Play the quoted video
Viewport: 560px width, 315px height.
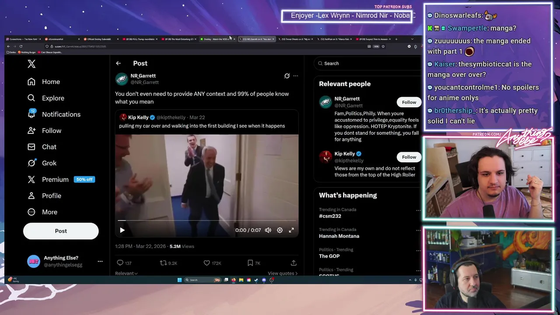(x=122, y=230)
